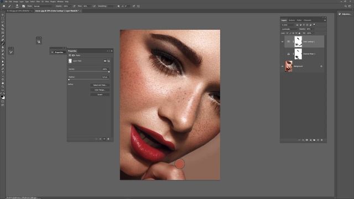Delete mask using Properties trash icon

tap(108, 139)
